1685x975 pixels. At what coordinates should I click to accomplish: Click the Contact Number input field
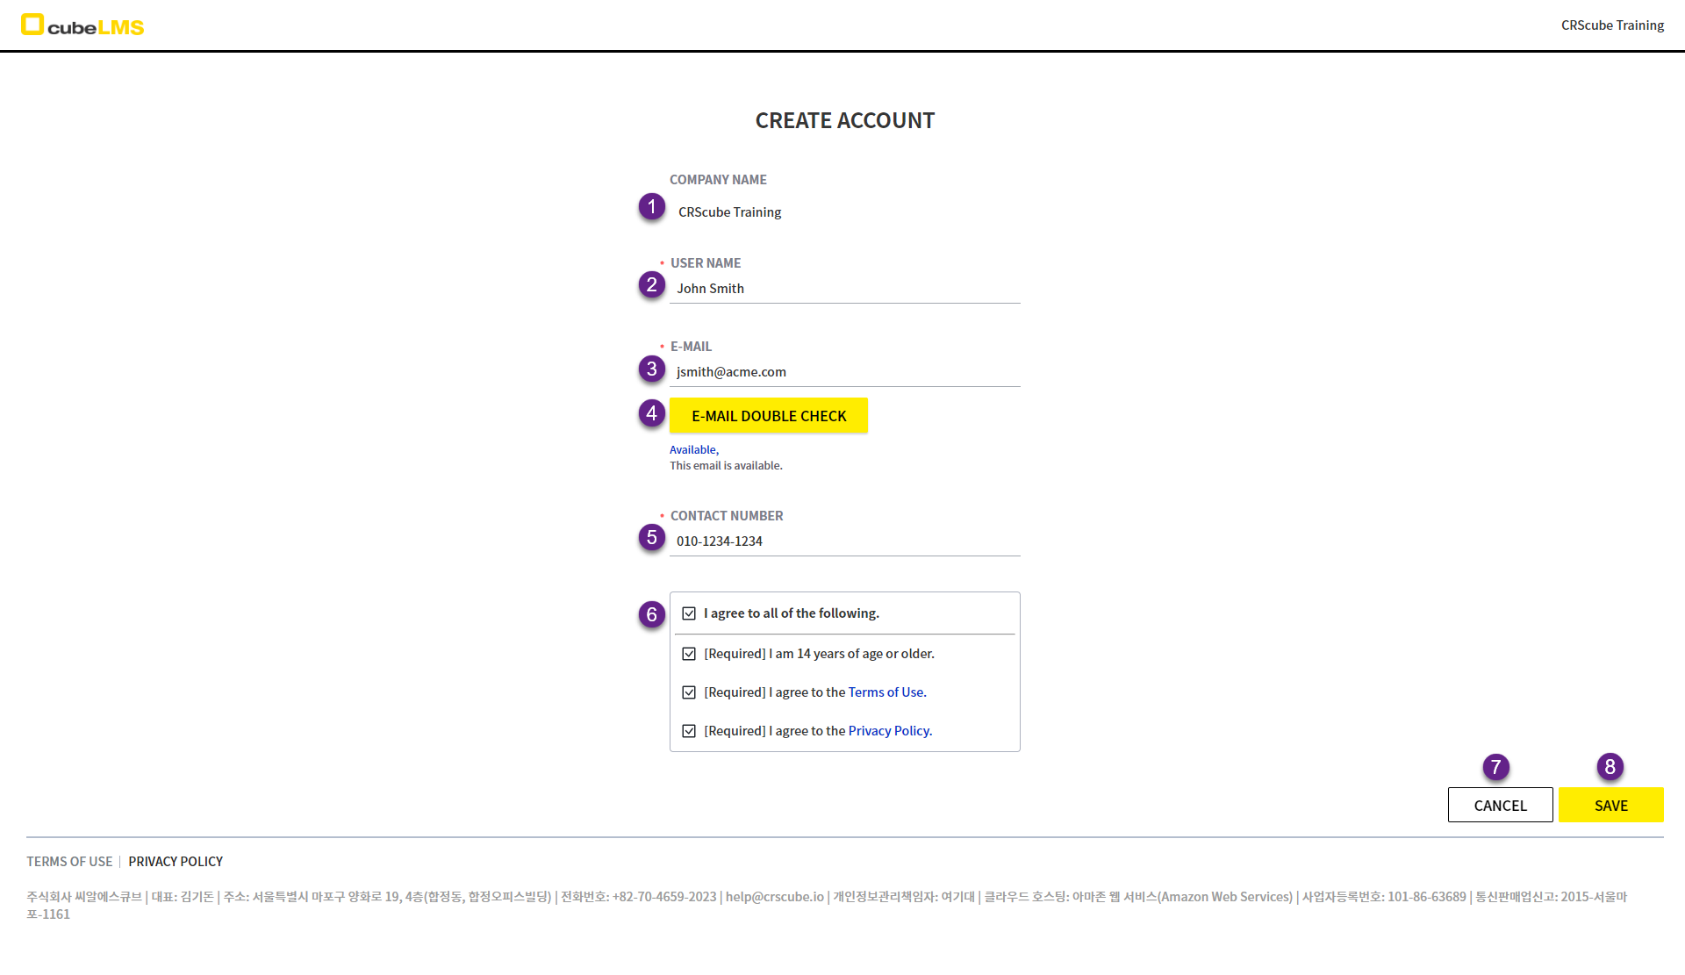coord(844,541)
